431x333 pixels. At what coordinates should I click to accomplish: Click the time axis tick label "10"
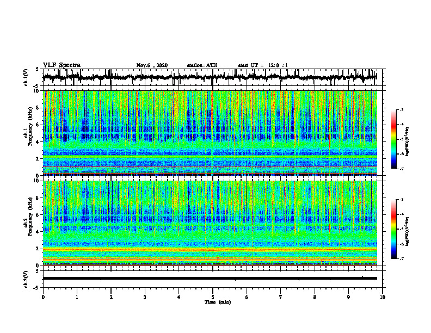point(383,297)
